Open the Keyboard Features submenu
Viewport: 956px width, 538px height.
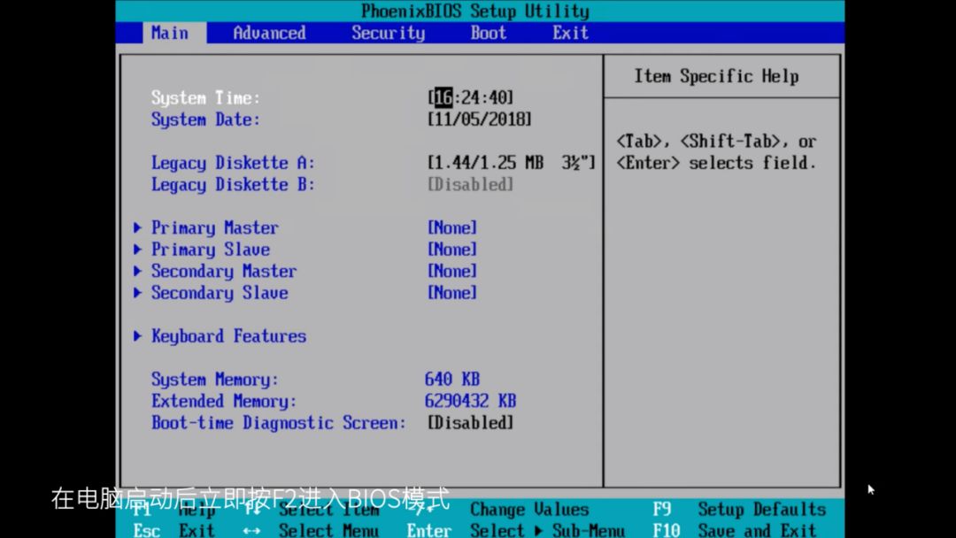(228, 336)
